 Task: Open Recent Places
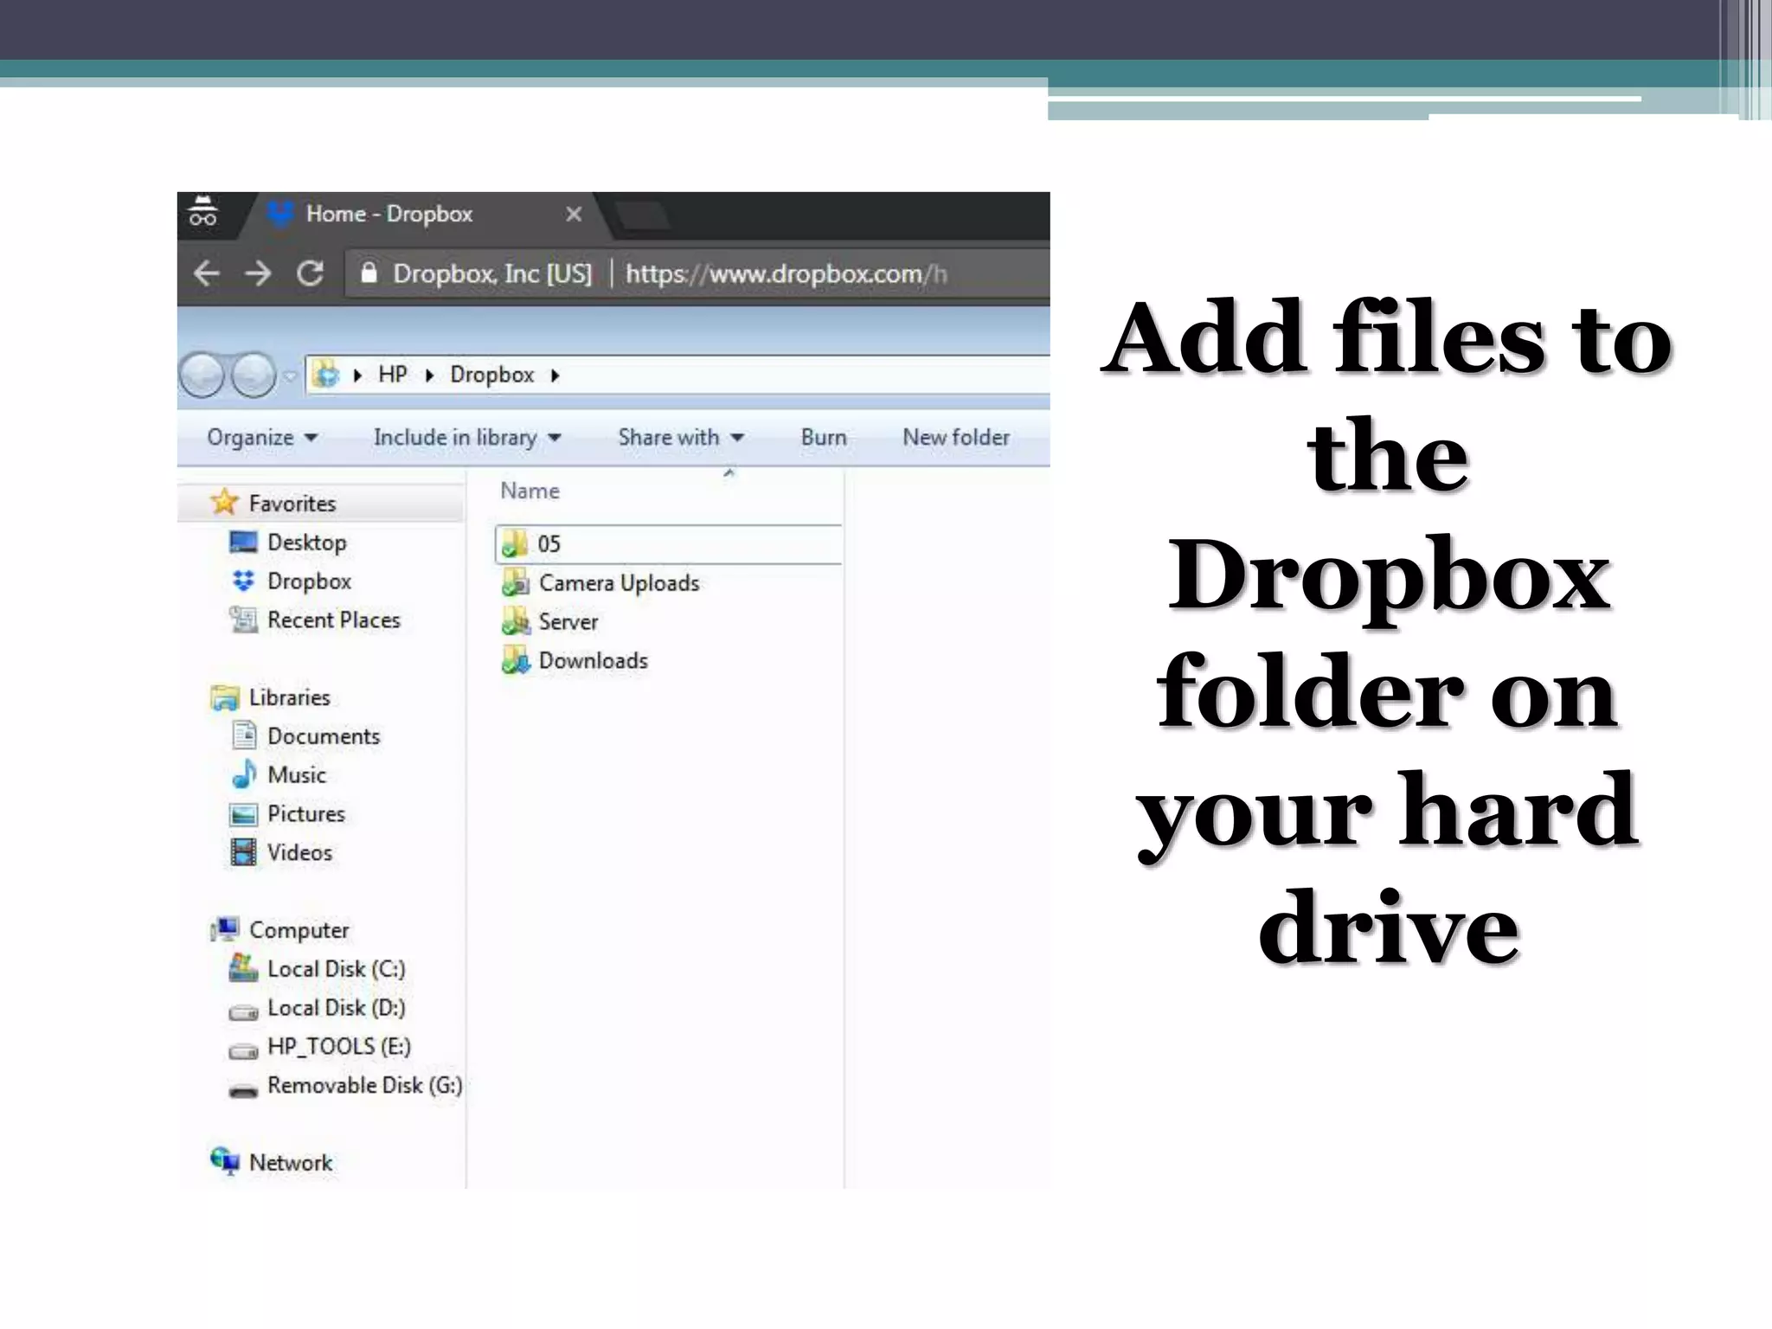(x=333, y=620)
